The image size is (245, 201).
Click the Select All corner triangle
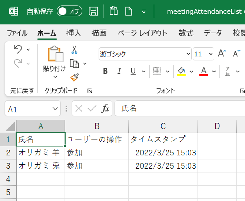pos(10,127)
